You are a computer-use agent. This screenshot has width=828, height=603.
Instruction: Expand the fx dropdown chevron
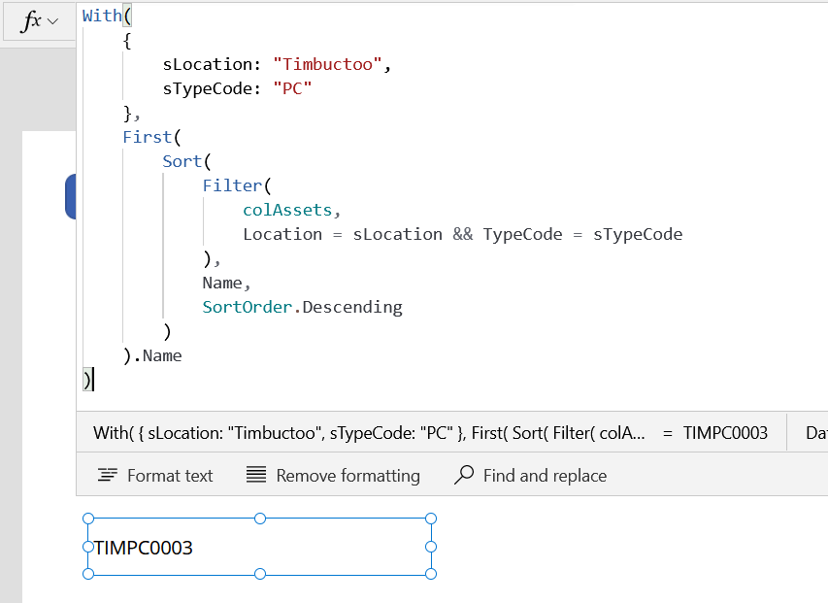tap(53, 21)
